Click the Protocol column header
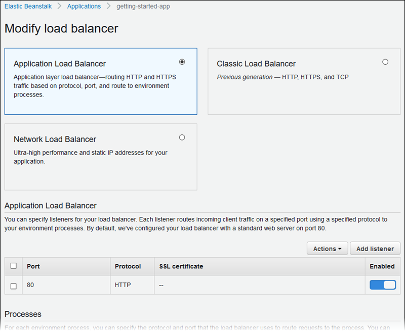The width and height of the screenshot is (405, 331). tap(127, 266)
